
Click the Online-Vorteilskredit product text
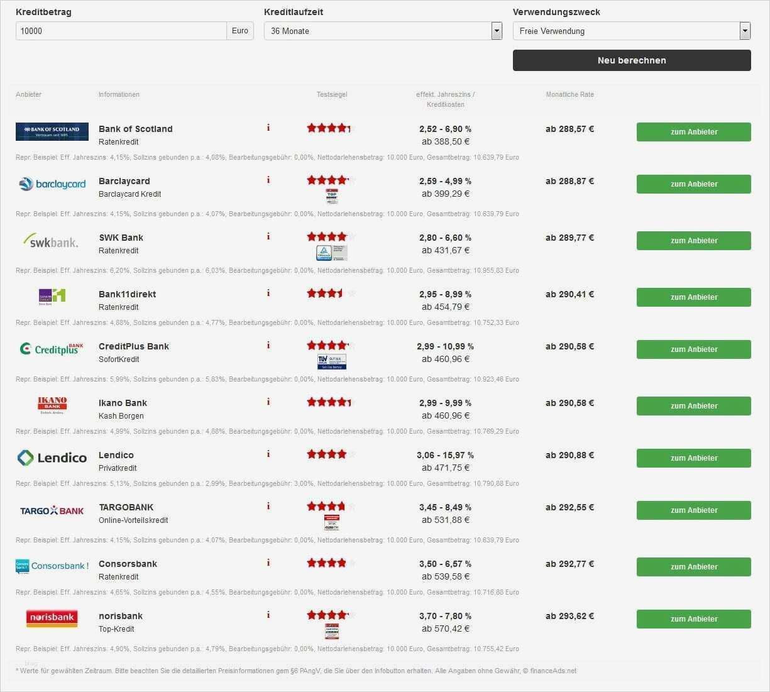pos(133,520)
